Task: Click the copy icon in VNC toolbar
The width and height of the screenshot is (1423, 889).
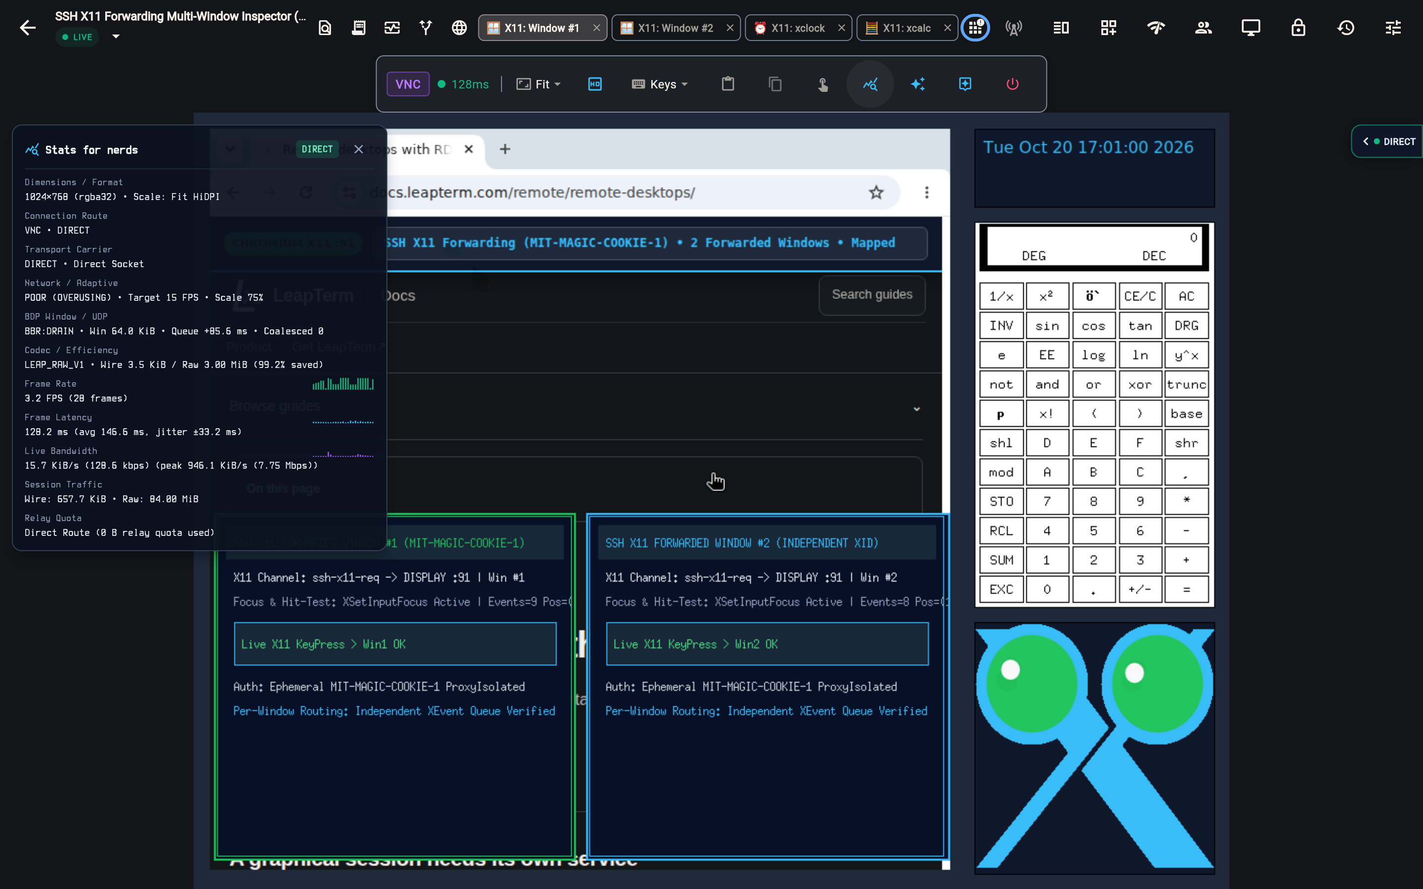Action: click(x=775, y=84)
